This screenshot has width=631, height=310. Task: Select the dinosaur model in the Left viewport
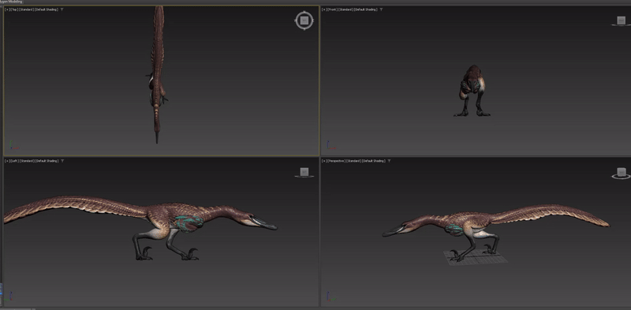pyautogui.click(x=161, y=218)
